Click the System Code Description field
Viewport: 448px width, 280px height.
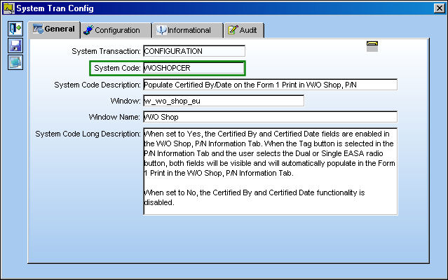pyautogui.click(x=270, y=85)
